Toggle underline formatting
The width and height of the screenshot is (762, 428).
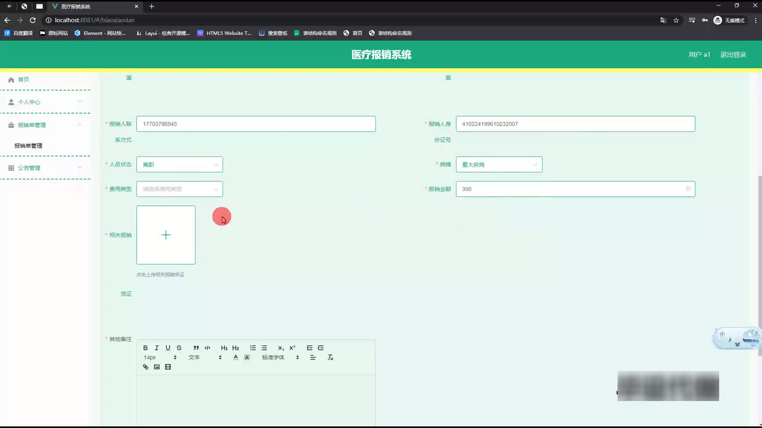168,348
